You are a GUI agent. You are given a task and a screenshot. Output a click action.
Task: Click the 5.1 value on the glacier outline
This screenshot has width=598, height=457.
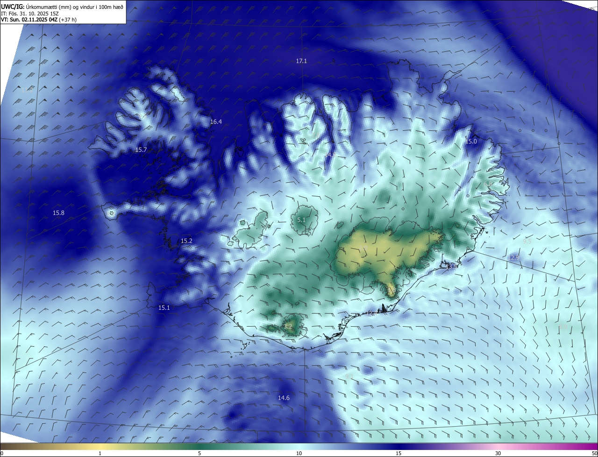coord(301,220)
